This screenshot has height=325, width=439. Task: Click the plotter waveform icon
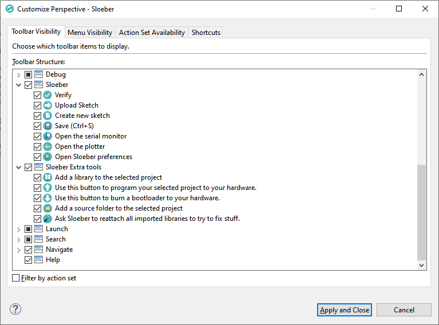pos(48,146)
